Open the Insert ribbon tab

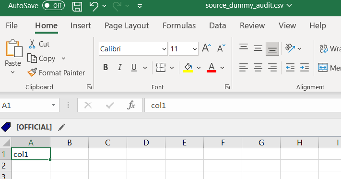81,25
